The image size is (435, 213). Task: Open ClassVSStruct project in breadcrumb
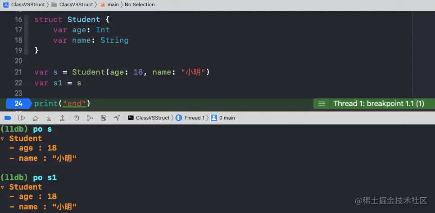click(24, 4)
